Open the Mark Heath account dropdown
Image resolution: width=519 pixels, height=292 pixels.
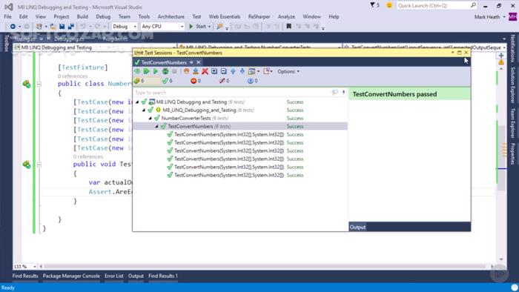coord(489,17)
